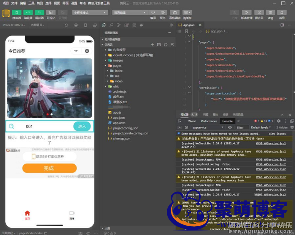Click the console Filter input field
This screenshot has width=295, height=235.
[x=242, y=128]
